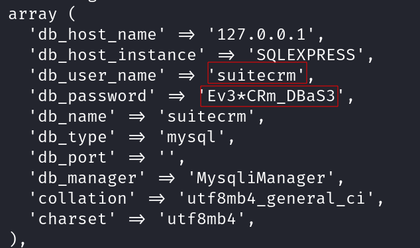Click the 'db_host_instance' key text
This screenshot has height=248, width=420.
click(117, 55)
